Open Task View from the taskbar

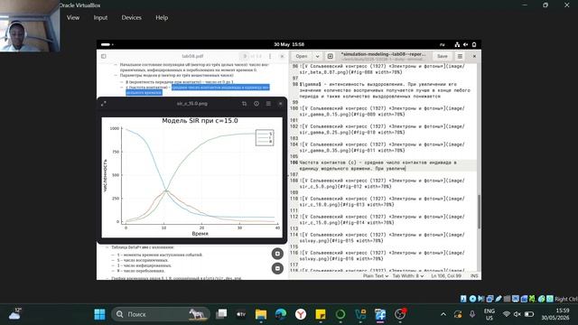pyautogui.click(x=221, y=314)
